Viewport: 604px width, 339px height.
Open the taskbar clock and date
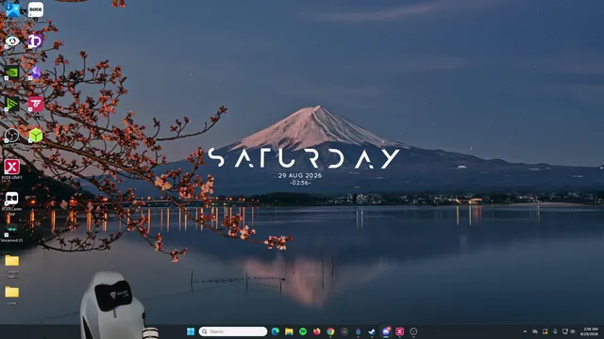tap(589, 331)
